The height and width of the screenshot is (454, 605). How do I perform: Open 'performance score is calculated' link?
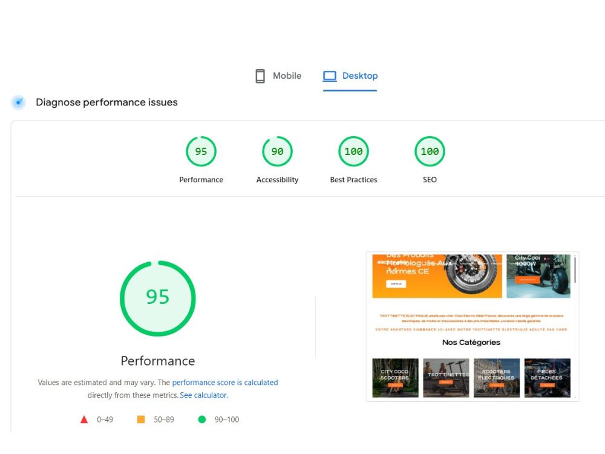[x=225, y=382]
